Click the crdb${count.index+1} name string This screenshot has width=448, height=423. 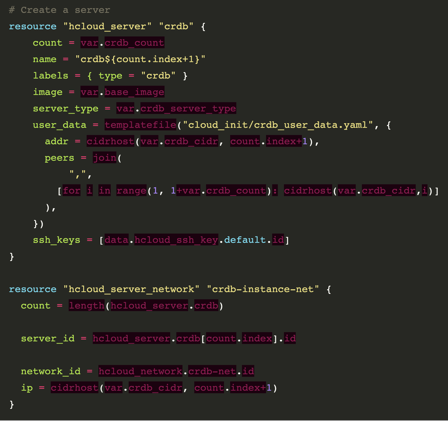[140, 59]
